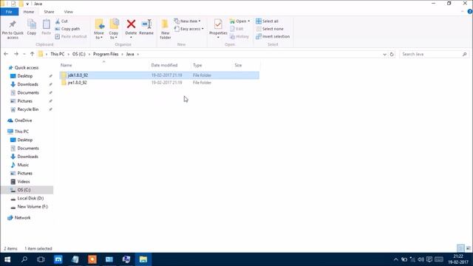The image size is (473, 266).
Task: Open Recycle Bin in sidebar
Action: 28,109
